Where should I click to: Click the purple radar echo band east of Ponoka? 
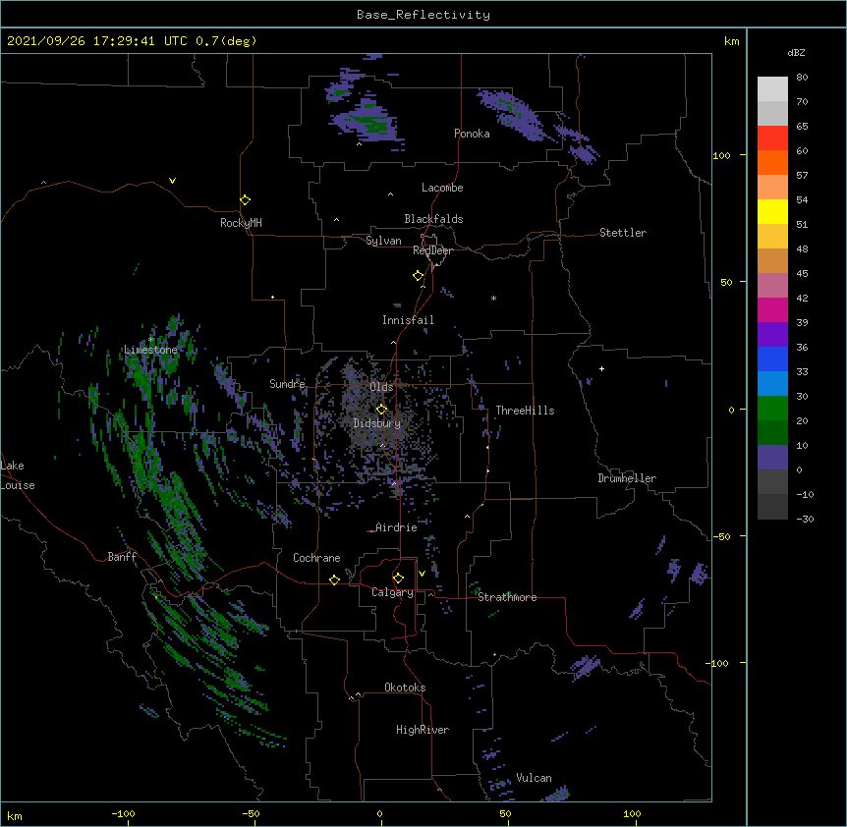point(512,115)
